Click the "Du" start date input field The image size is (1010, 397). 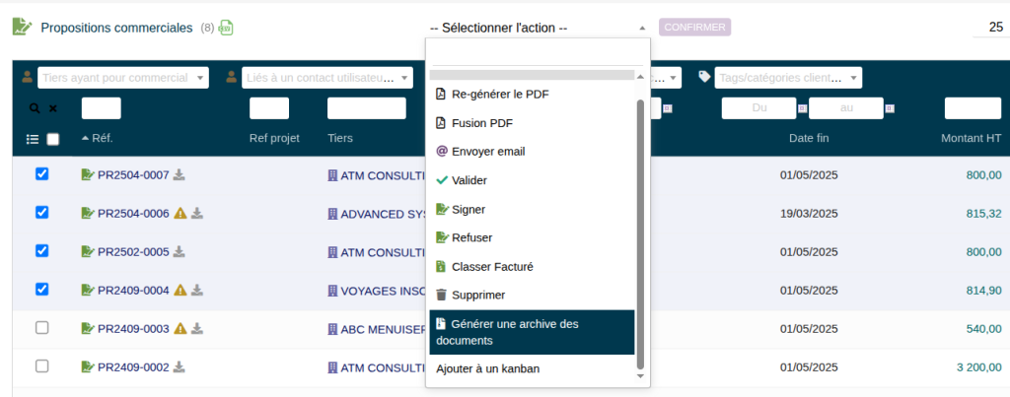coord(758,108)
